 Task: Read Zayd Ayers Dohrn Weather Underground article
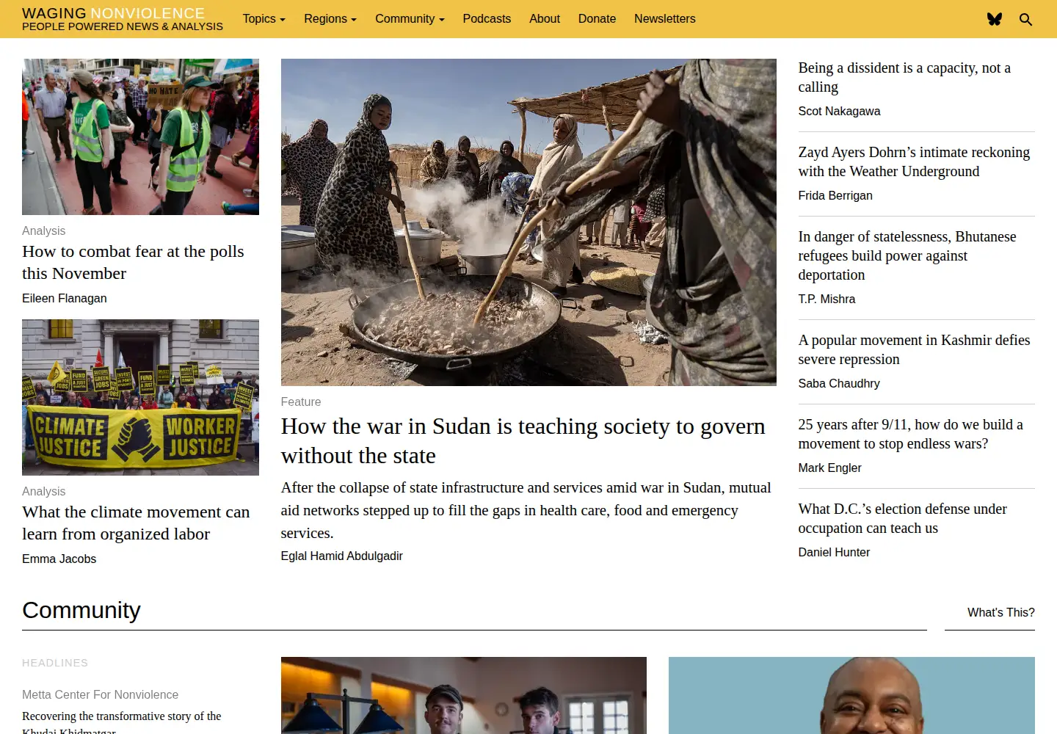point(914,161)
